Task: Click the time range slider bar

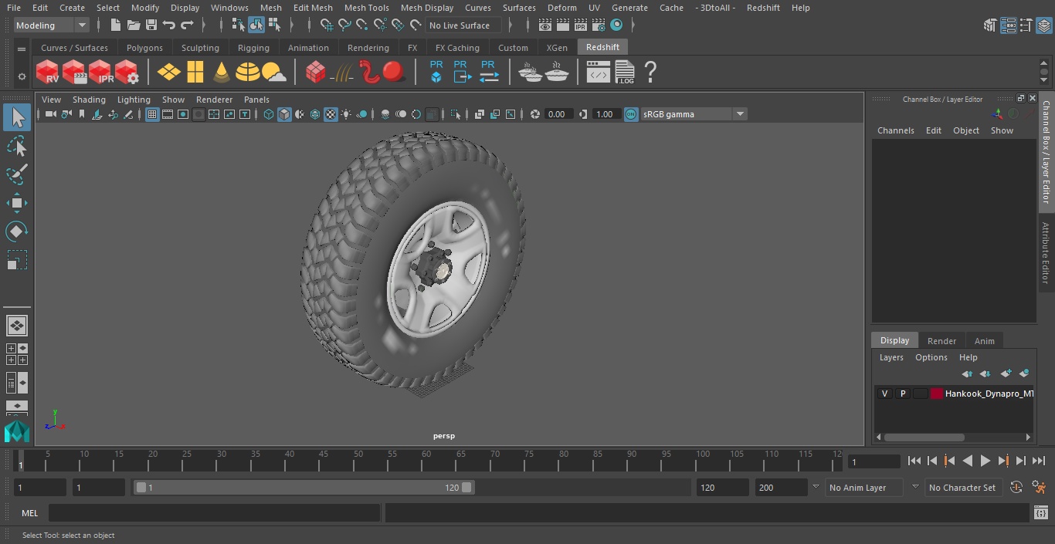Action: tap(304, 488)
